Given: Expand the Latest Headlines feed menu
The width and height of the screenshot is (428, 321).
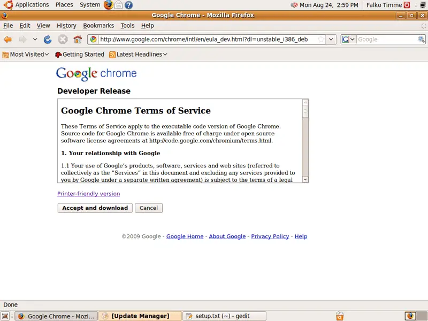Looking at the screenshot, I should tap(138, 55).
